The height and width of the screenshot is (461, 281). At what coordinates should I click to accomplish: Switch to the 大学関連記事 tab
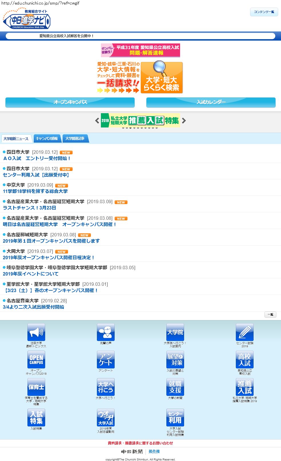point(75,139)
